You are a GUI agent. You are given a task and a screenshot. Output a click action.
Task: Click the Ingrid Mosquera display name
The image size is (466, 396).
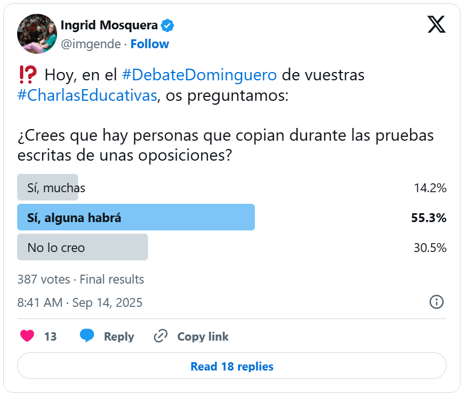coord(109,25)
